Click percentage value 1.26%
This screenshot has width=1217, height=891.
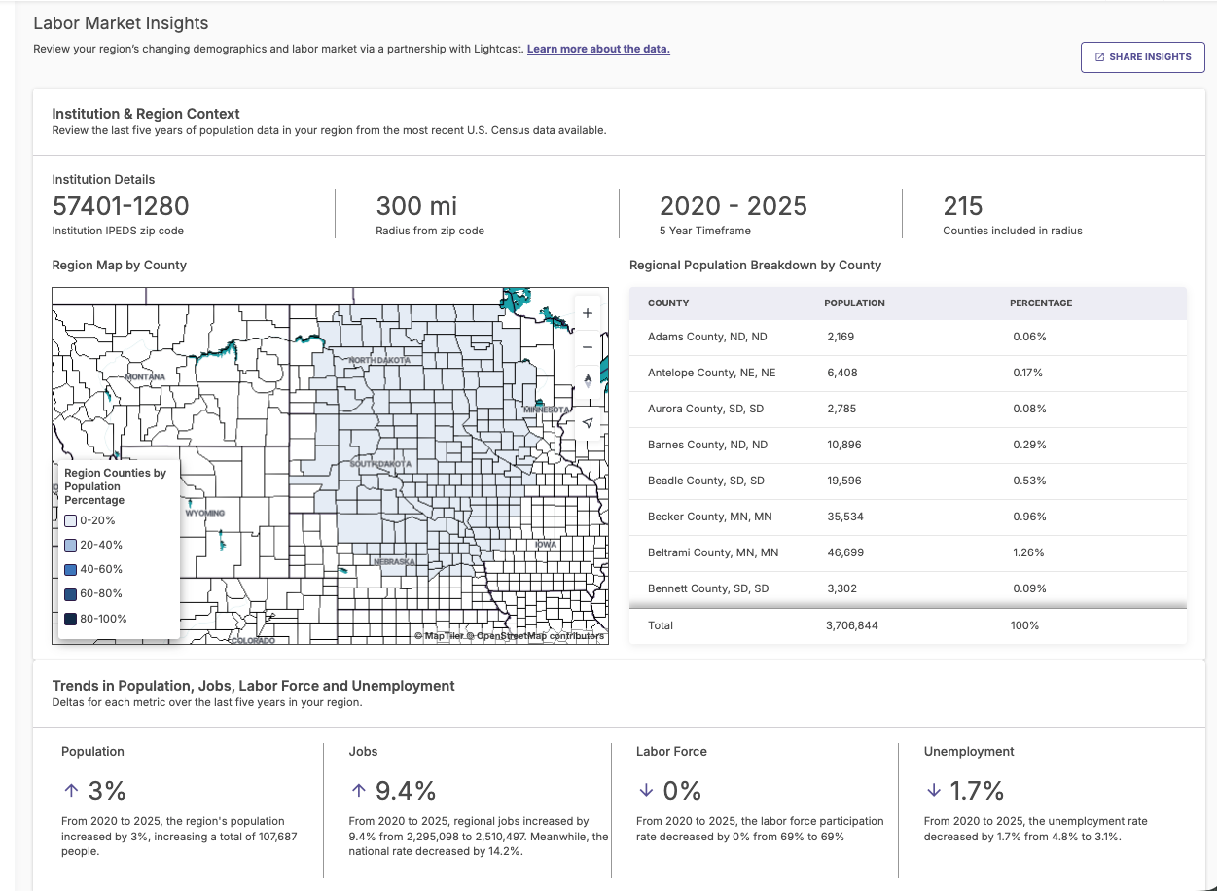click(1028, 552)
